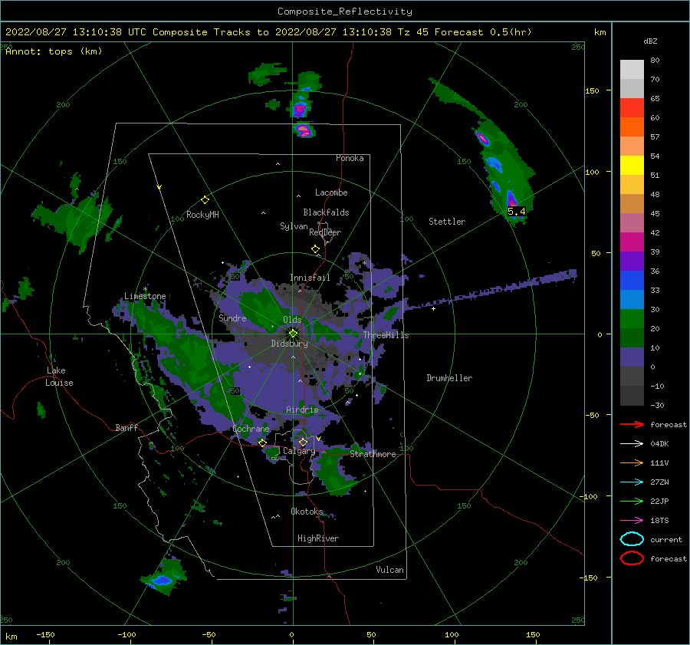Pick the light gray 80 dBZ swatch

point(632,70)
